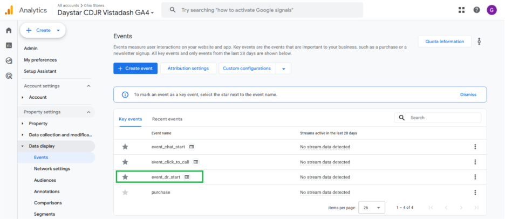Toggle key event star for event_click_to_call
Screen dimensions: 505x219
click(x=125, y=162)
